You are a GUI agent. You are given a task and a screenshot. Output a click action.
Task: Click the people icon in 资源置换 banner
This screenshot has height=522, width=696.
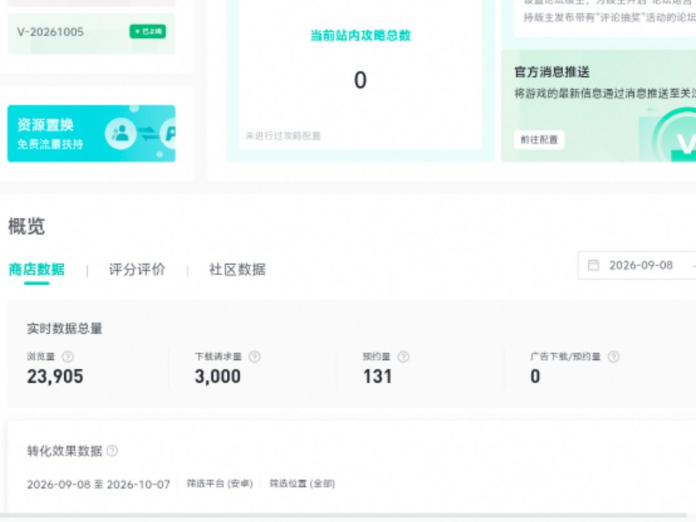click(x=121, y=133)
